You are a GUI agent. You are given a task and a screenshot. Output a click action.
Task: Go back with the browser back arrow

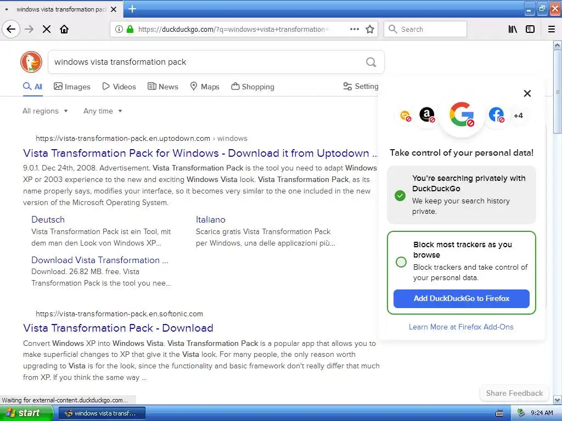[11, 29]
